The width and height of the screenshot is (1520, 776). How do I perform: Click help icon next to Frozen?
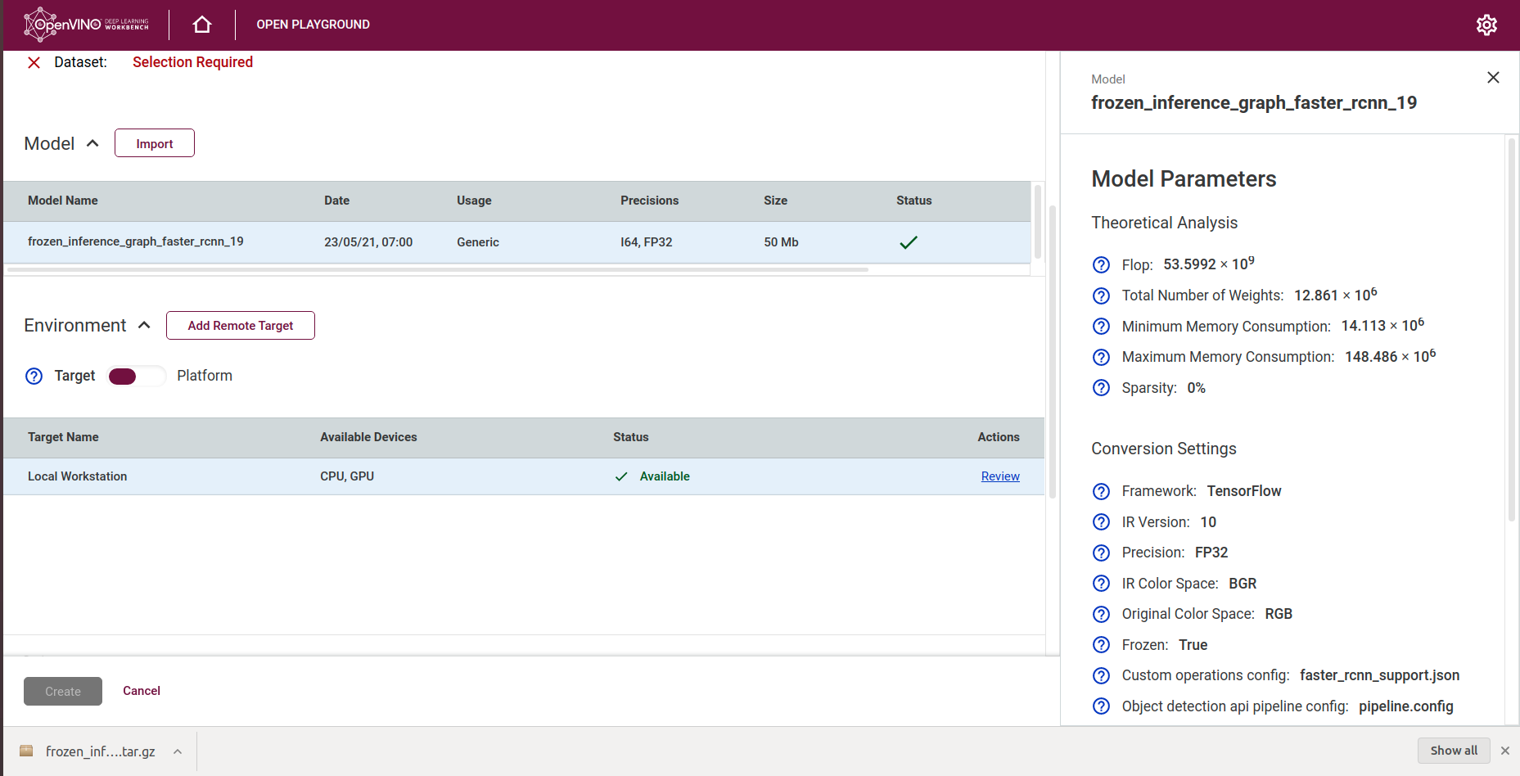click(1102, 645)
